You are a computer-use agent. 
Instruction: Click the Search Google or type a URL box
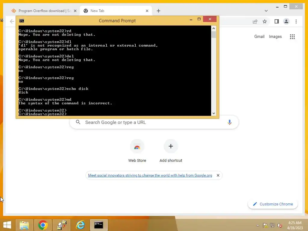coord(154,122)
